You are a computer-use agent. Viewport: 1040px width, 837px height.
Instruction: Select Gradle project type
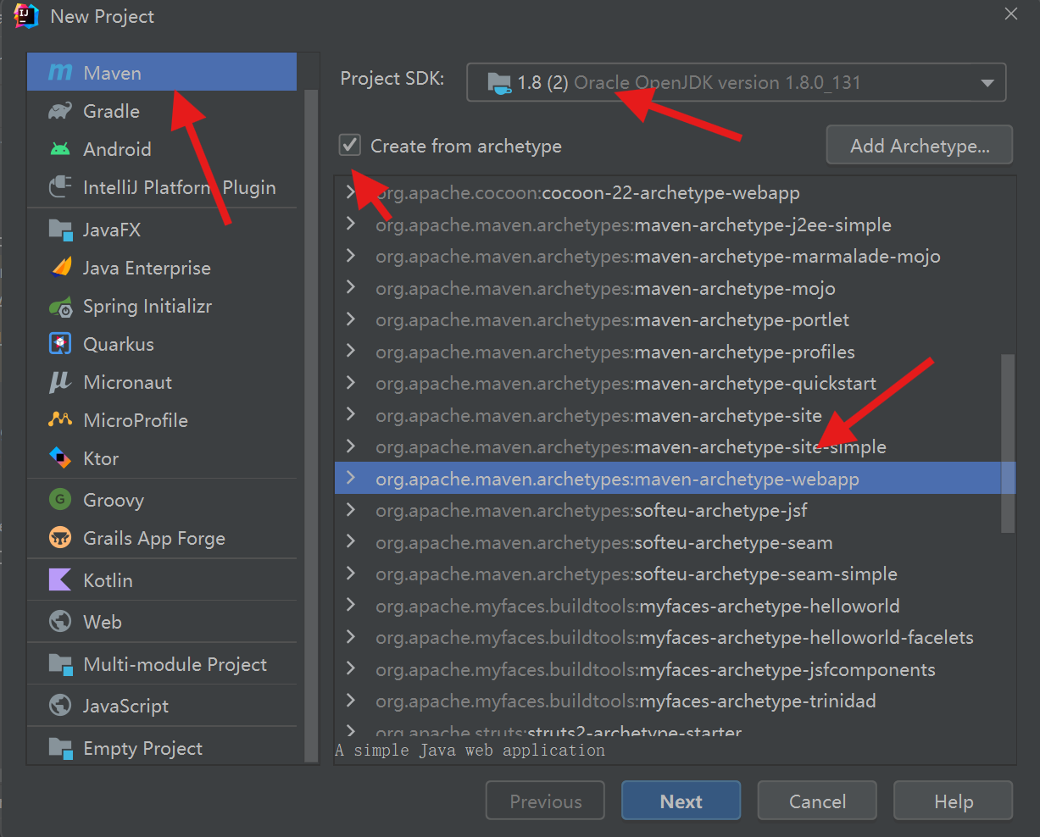pyautogui.click(x=162, y=111)
